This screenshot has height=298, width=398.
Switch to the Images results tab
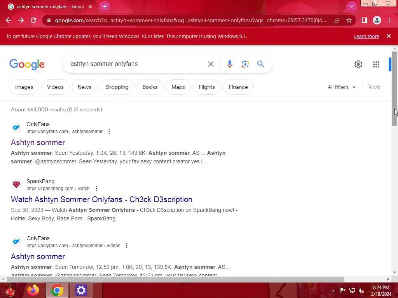click(24, 87)
